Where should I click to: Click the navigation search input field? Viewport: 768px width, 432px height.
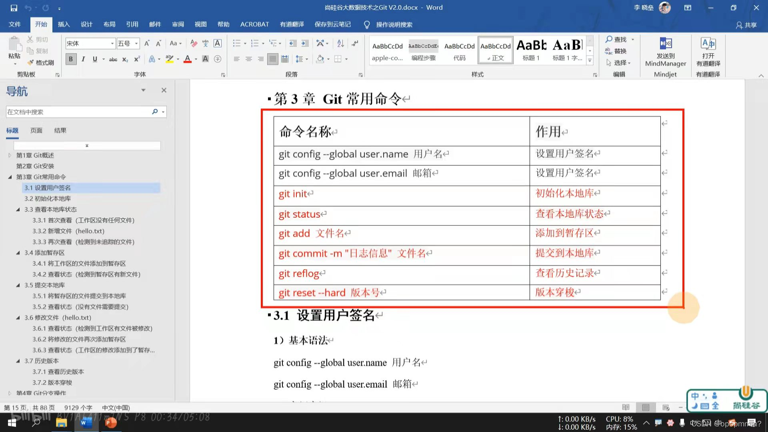click(78, 112)
